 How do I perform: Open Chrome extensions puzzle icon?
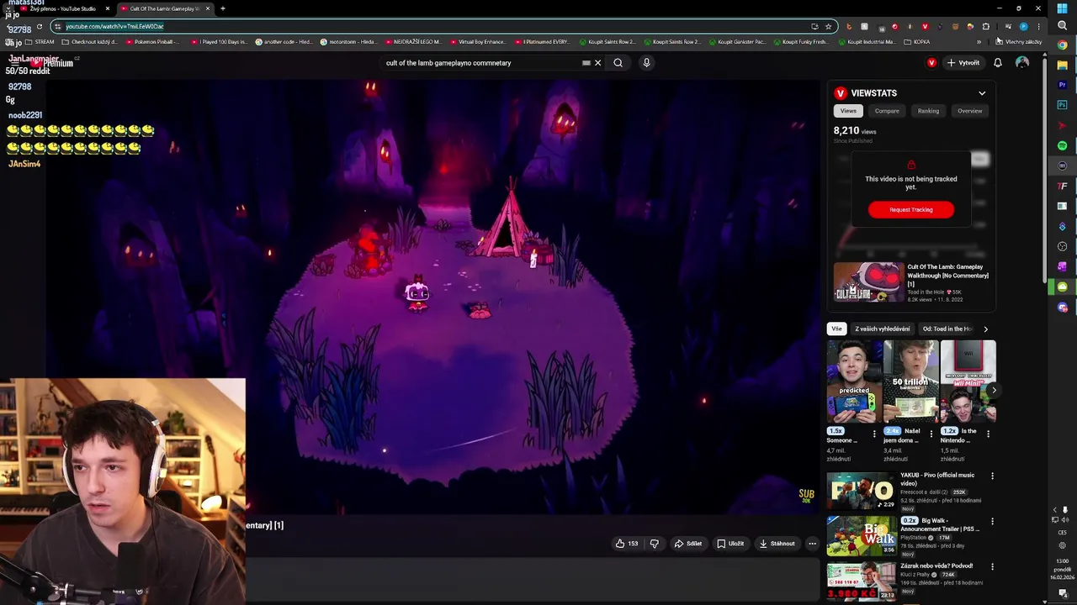tap(986, 26)
